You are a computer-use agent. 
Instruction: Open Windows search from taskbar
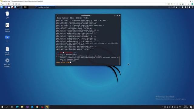(7, 107)
